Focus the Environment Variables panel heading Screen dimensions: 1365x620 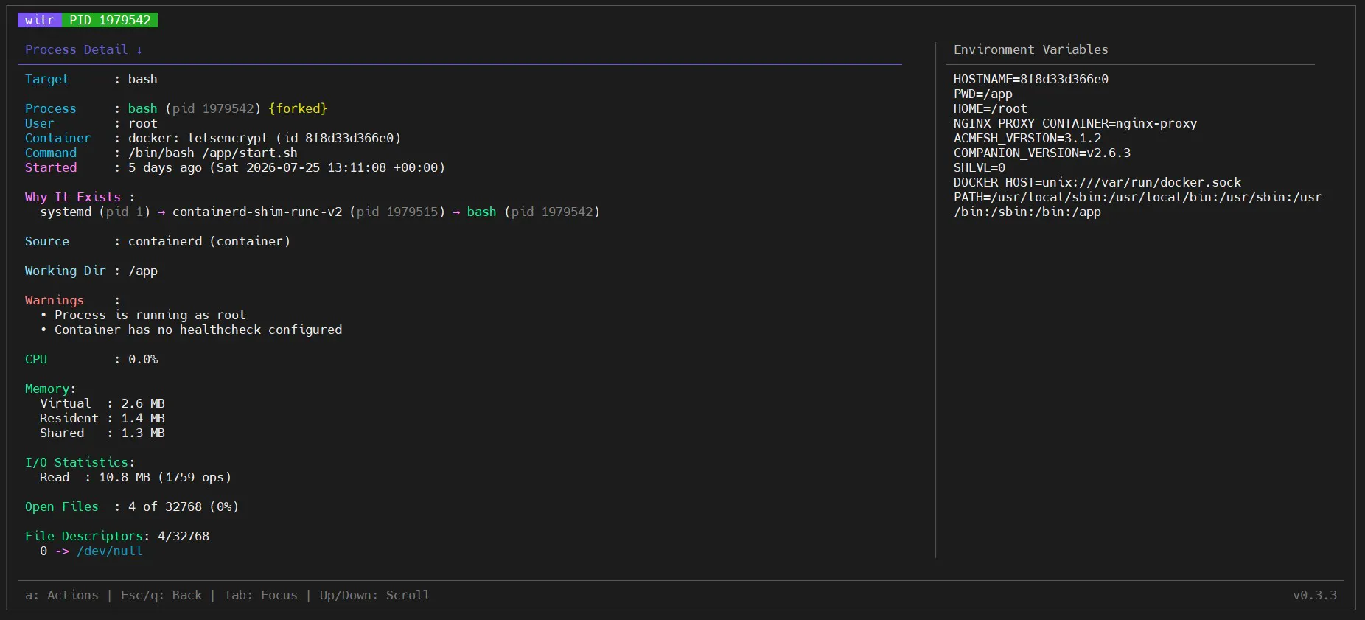[1030, 49]
